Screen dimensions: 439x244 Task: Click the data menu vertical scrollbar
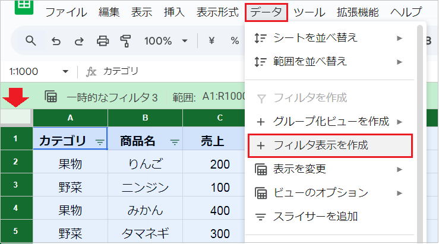tap(419, 134)
